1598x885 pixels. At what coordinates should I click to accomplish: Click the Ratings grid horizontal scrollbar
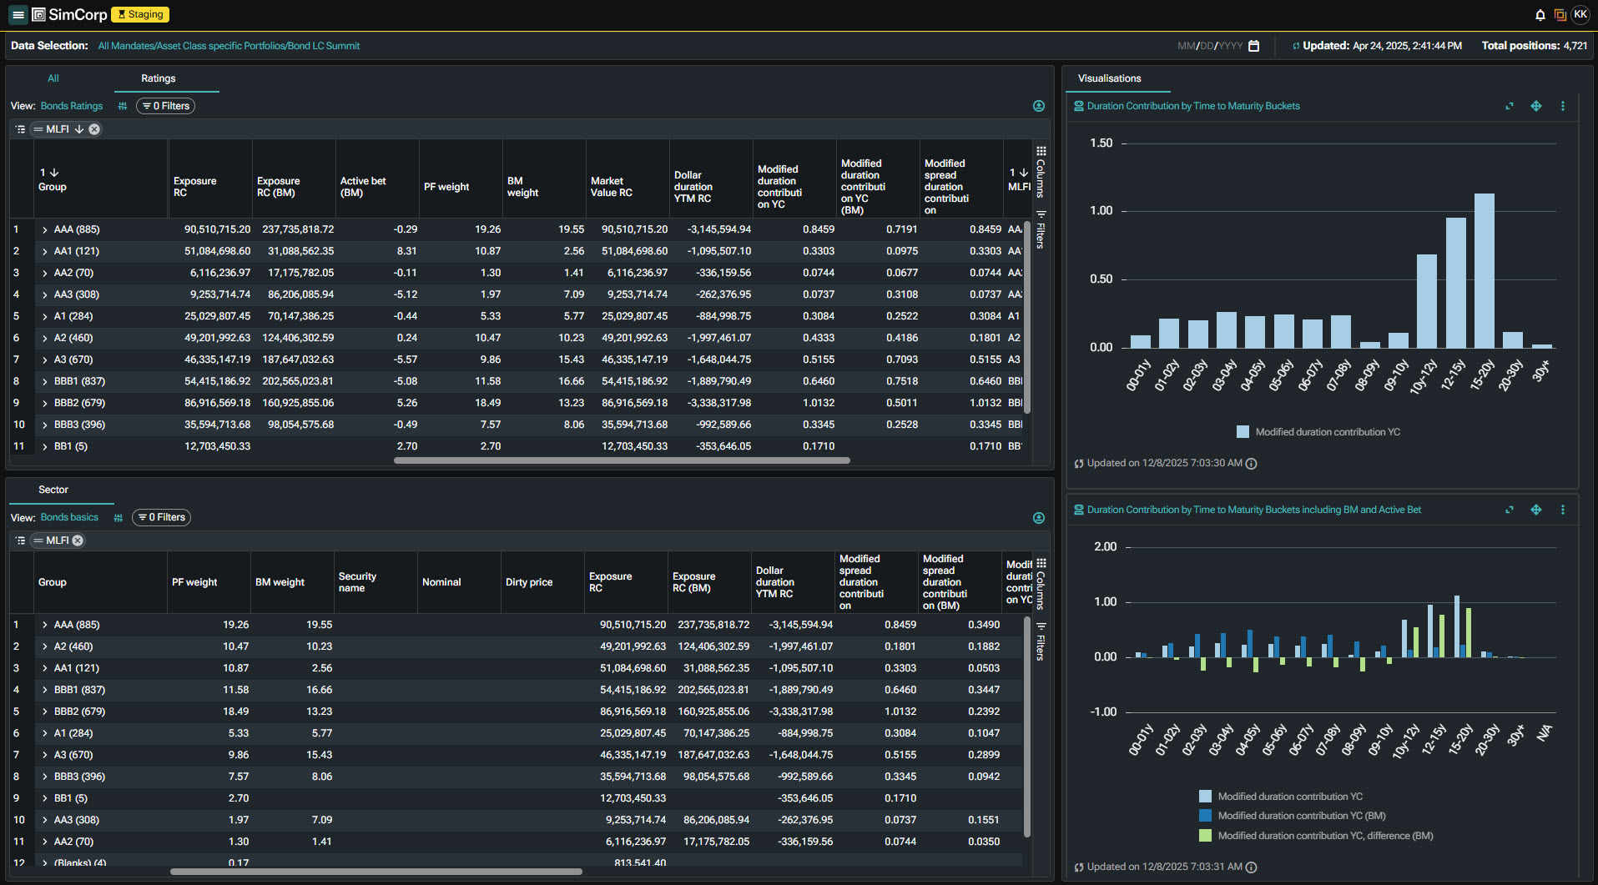(x=622, y=460)
